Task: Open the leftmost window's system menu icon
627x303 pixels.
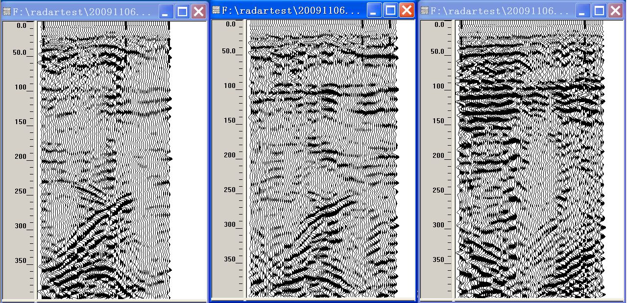Action: (6, 12)
